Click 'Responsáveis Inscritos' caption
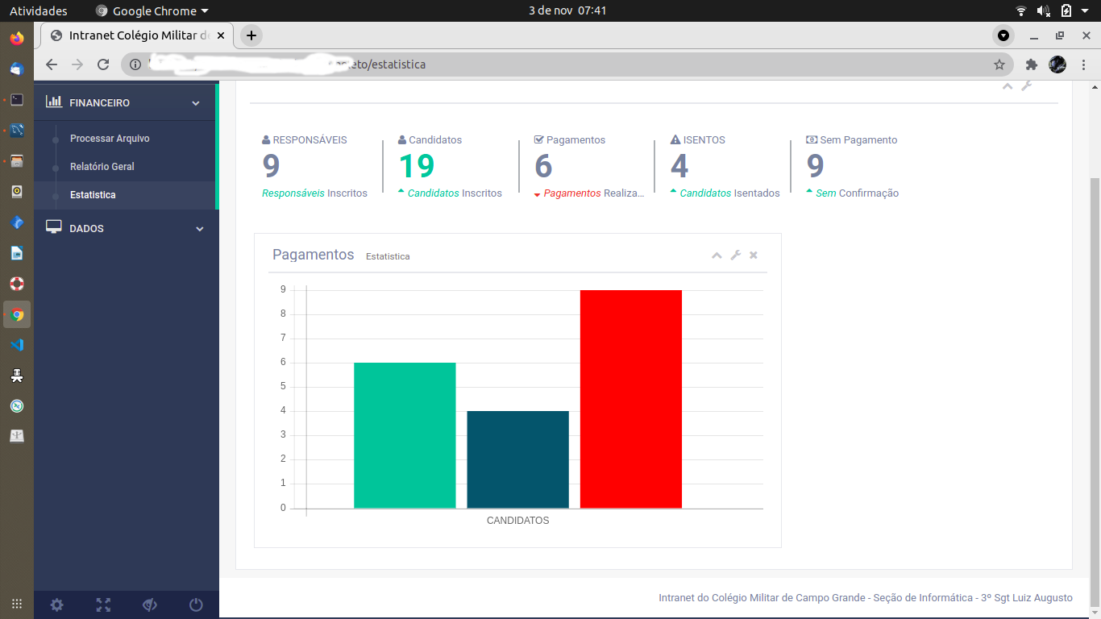 pyautogui.click(x=314, y=193)
